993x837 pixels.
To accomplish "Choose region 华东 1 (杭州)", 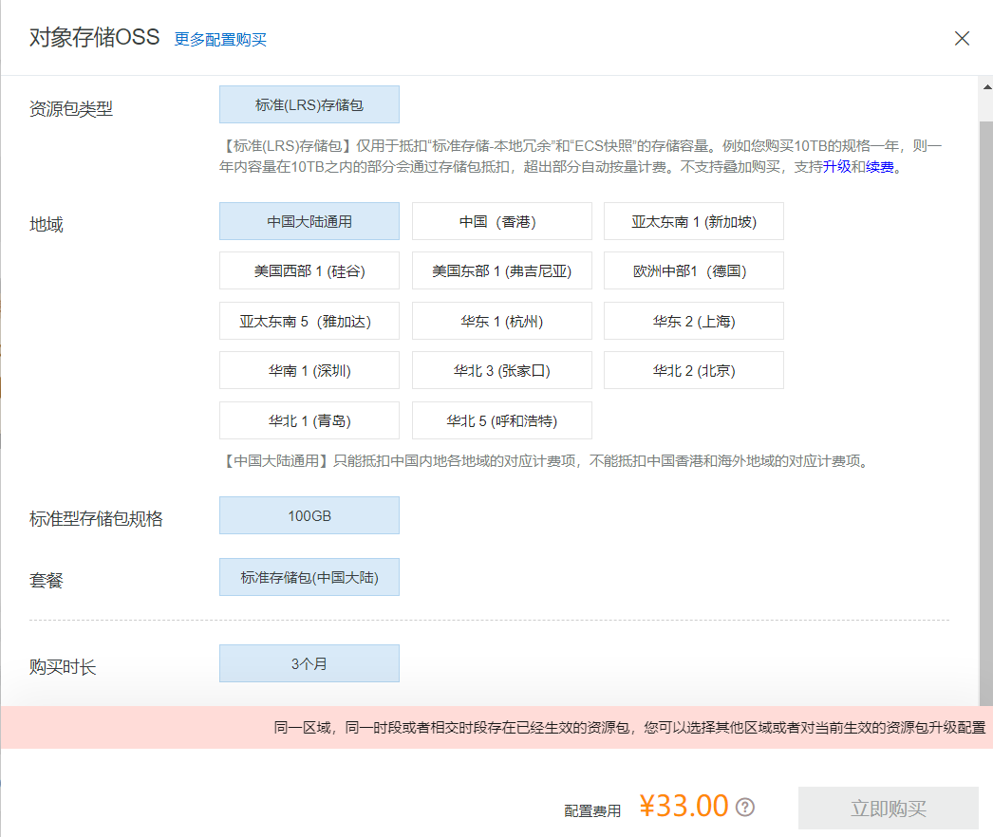I will (501, 321).
